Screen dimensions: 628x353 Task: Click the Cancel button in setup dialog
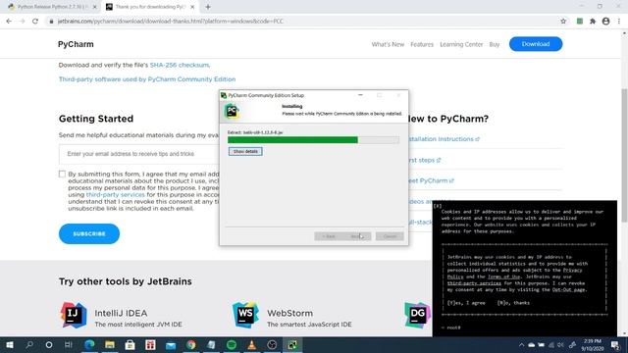point(390,236)
